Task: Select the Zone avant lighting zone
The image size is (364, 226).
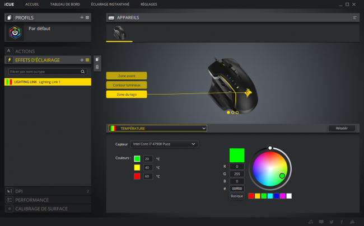Action: (127, 76)
